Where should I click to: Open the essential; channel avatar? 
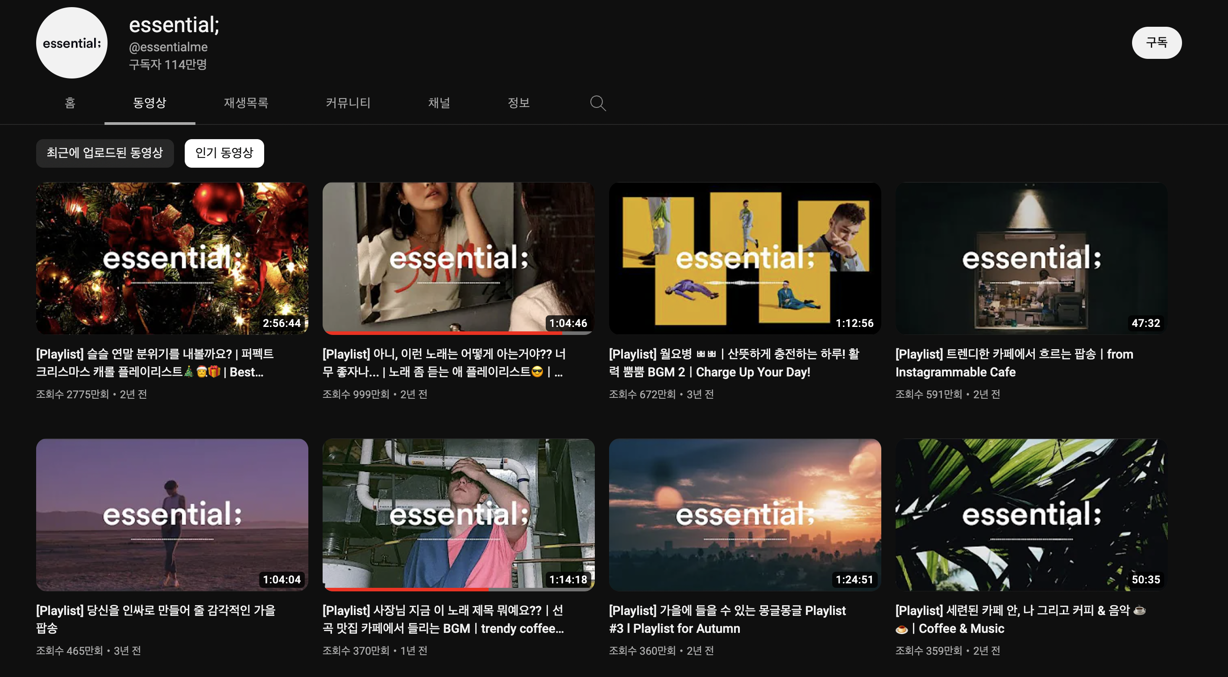pyautogui.click(x=71, y=43)
